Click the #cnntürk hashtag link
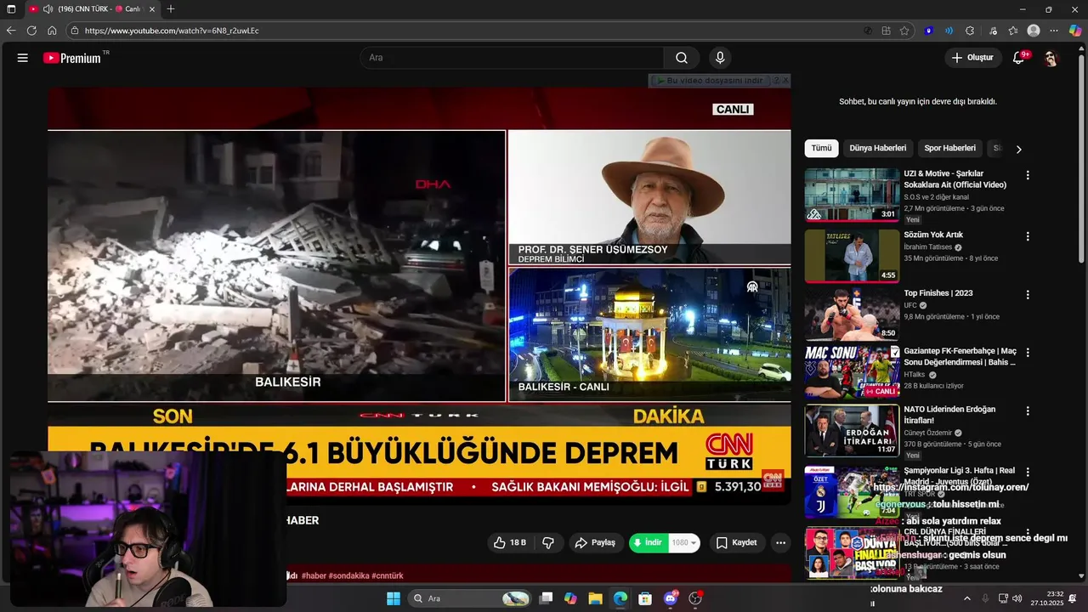 click(x=388, y=575)
